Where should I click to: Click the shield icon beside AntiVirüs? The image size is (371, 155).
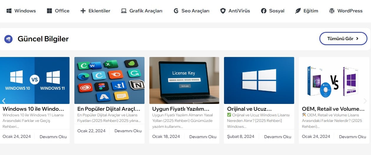tap(223, 11)
